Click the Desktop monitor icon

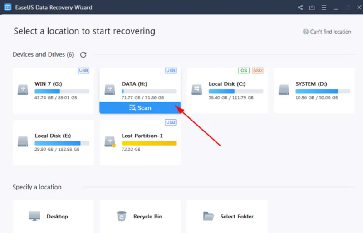pyautogui.click(x=34, y=216)
